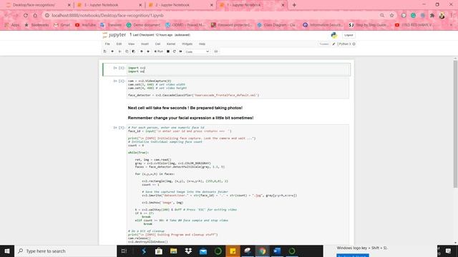
Task: Select the markdown text 'Next cell will take few seconds'
Action: [185, 108]
